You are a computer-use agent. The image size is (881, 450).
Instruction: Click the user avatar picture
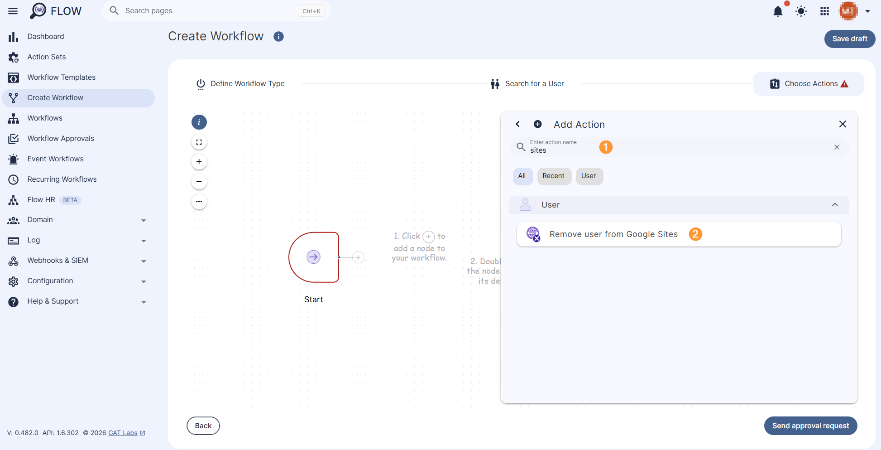click(848, 11)
